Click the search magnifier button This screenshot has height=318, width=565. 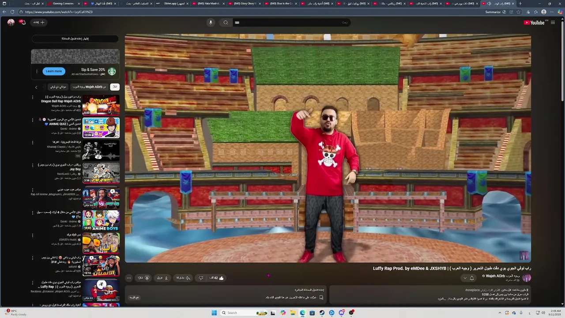(226, 23)
